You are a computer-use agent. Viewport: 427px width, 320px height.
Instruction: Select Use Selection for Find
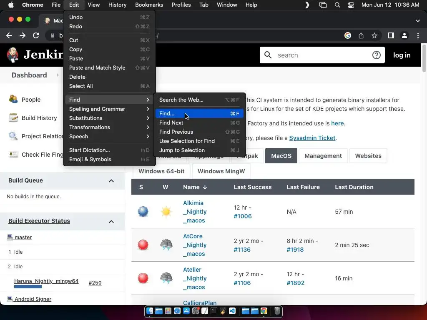(200, 141)
